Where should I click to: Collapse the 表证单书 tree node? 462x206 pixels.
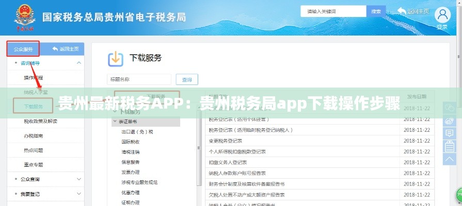tap(115, 122)
